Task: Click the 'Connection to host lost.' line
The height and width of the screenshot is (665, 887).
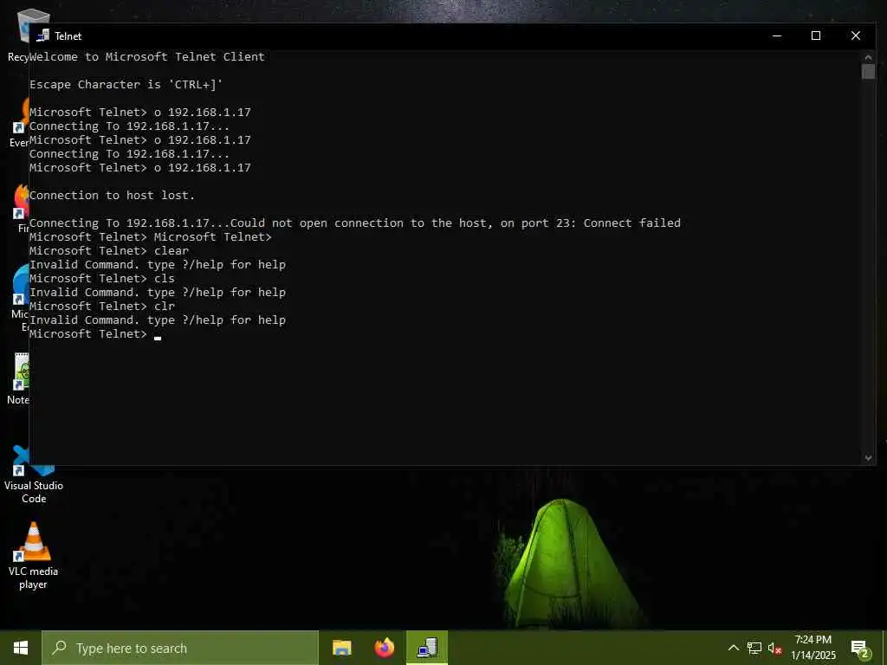Action: (112, 195)
